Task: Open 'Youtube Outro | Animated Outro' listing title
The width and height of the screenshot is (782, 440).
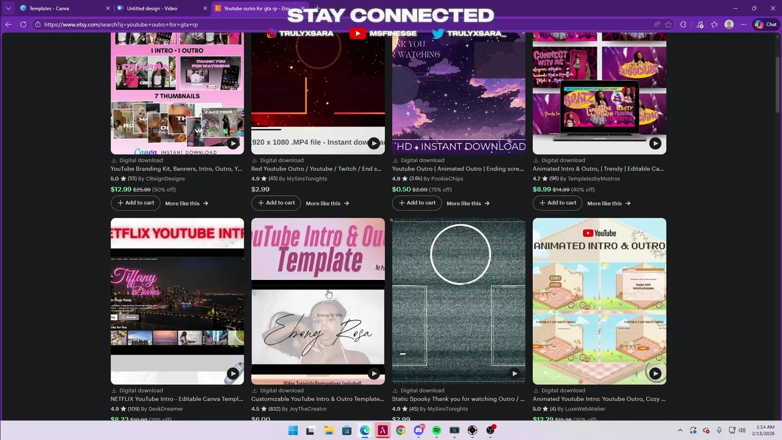Action: click(458, 169)
